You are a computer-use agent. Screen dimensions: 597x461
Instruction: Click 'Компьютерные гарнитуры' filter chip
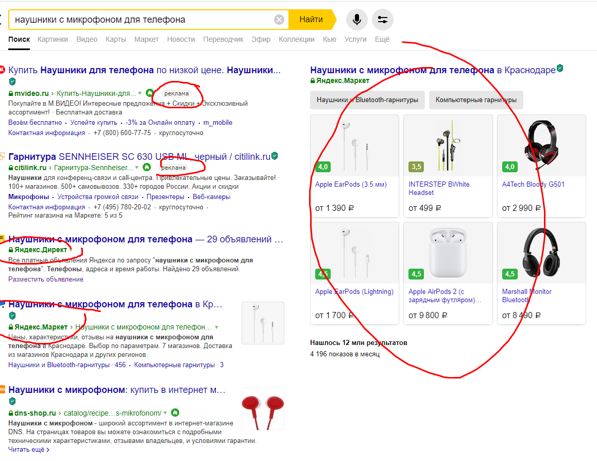[x=476, y=100]
